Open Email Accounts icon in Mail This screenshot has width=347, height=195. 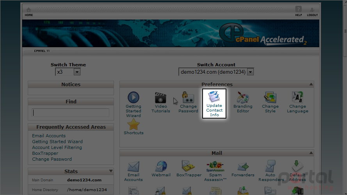133,171
